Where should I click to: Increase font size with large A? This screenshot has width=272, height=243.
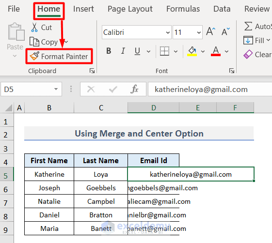pyautogui.click(x=211, y=31)
